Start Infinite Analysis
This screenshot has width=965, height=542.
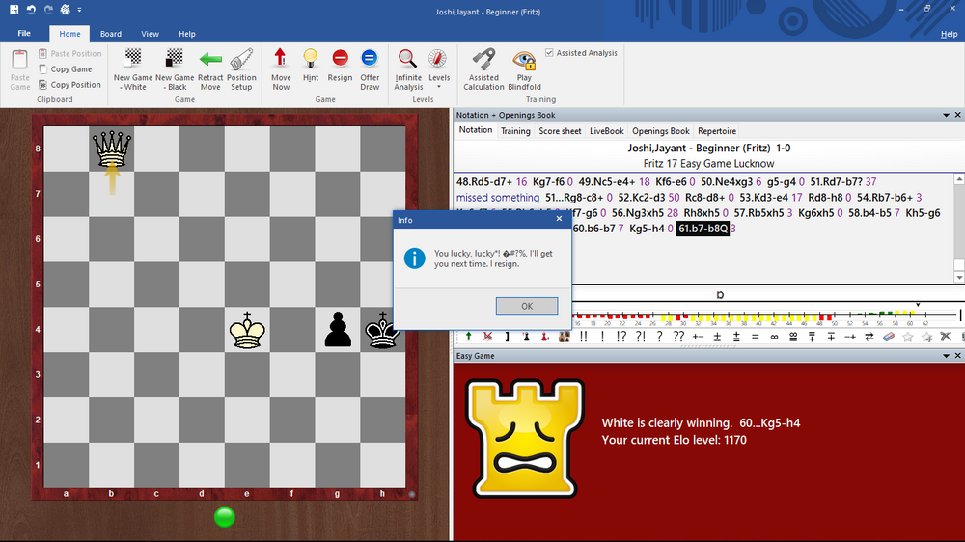408,69
